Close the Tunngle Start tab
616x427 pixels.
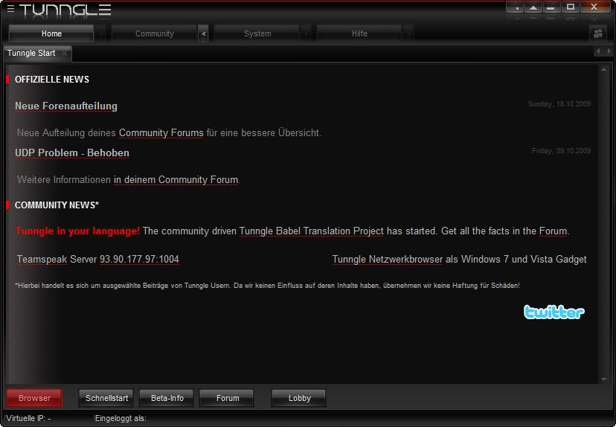64,53
